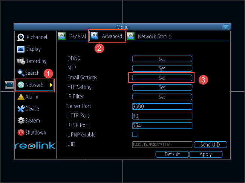Select the Network menu item
The width and height of the screenshot is (245, 183).
point(35,85)
